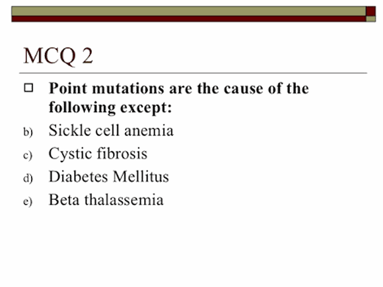Click the long dark red header stripe
This screenshot has width=383, height=287.
pos(189,19)
